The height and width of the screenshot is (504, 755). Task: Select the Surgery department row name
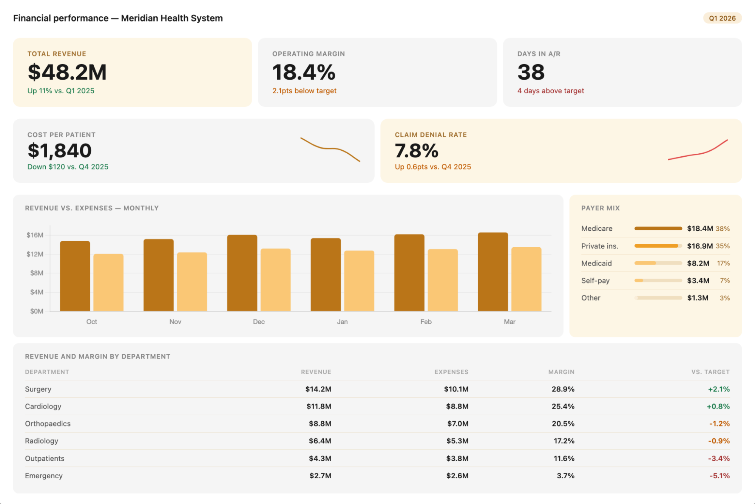pos(38,389)
